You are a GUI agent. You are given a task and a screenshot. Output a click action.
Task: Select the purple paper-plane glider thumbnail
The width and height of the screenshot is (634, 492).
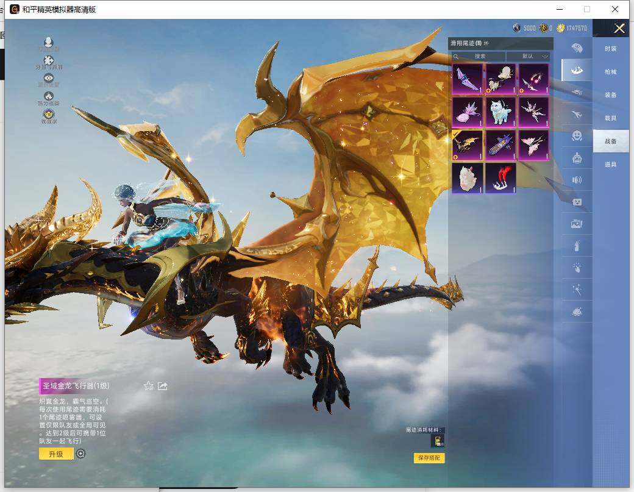(x=467, y=79)
